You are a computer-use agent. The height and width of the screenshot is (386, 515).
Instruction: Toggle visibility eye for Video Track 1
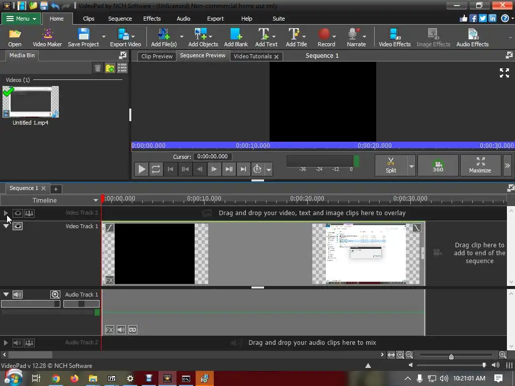tap(18, 226)
